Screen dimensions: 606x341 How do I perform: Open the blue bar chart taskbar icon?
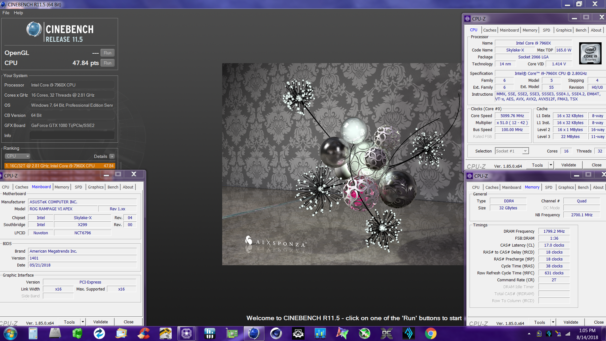[320, 333]
